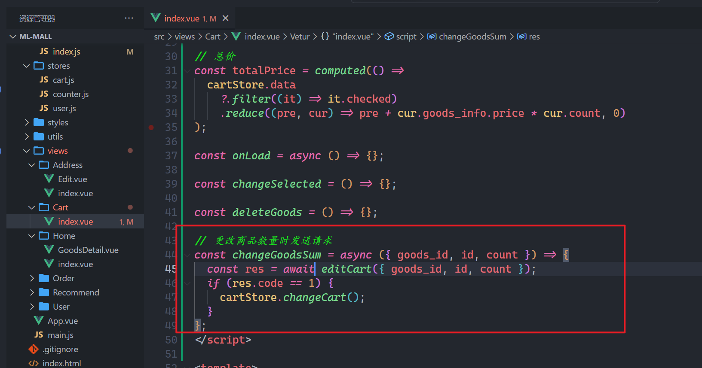702x368 pixels.
Task: Collapse the views folder chevron
Action: [26, 151]
